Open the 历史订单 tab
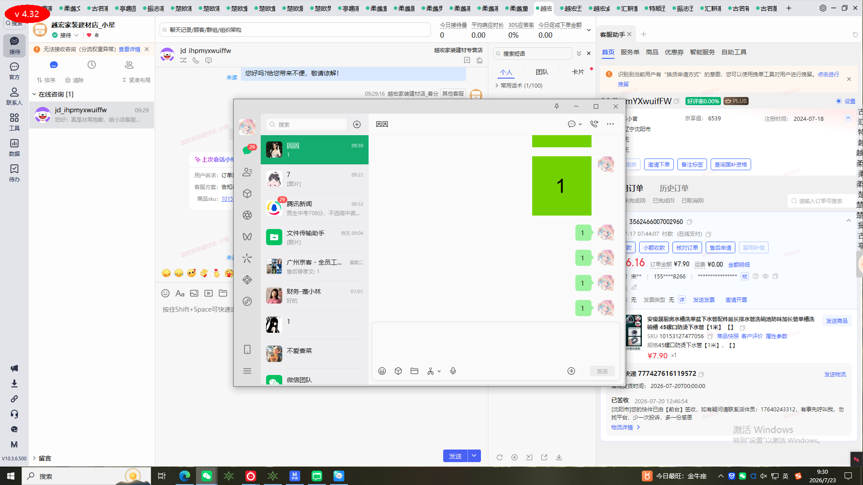 coord(674,188)
